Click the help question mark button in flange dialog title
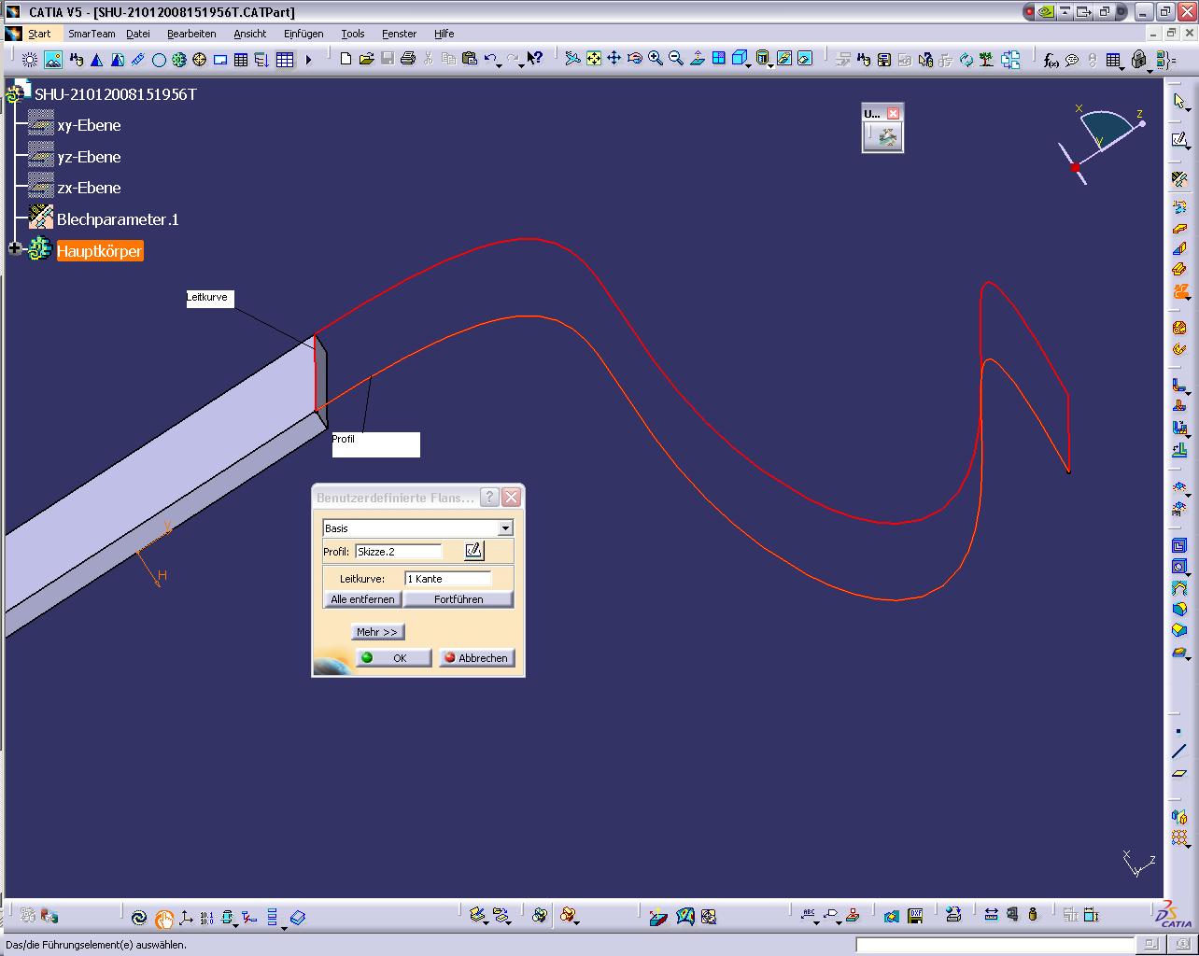1199x956 pixels. (x=489, y=497)
